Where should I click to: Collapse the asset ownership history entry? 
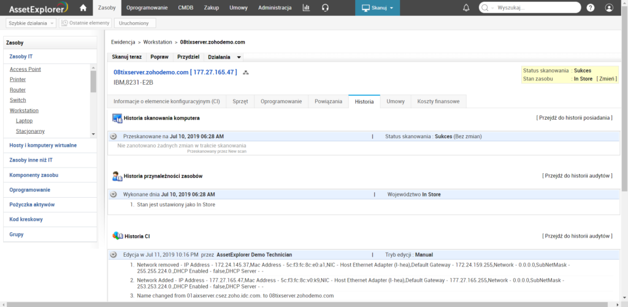click(113, 194)
